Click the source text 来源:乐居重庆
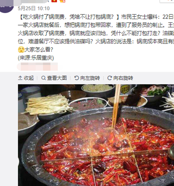 coord(36,58)
